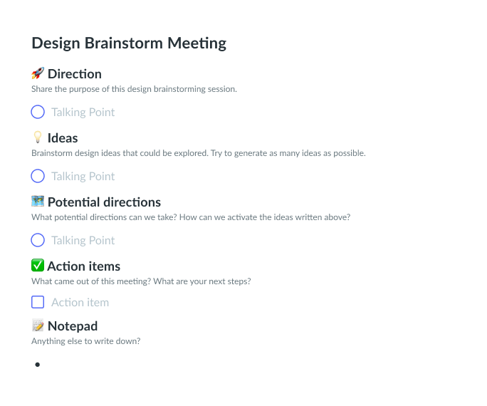Click the lightbulb emoji beside Ideas
Viewport: 487px width, 406px height.
click(x=38, y=137)
